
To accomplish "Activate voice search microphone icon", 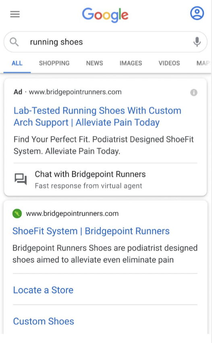I will (197, 42).
